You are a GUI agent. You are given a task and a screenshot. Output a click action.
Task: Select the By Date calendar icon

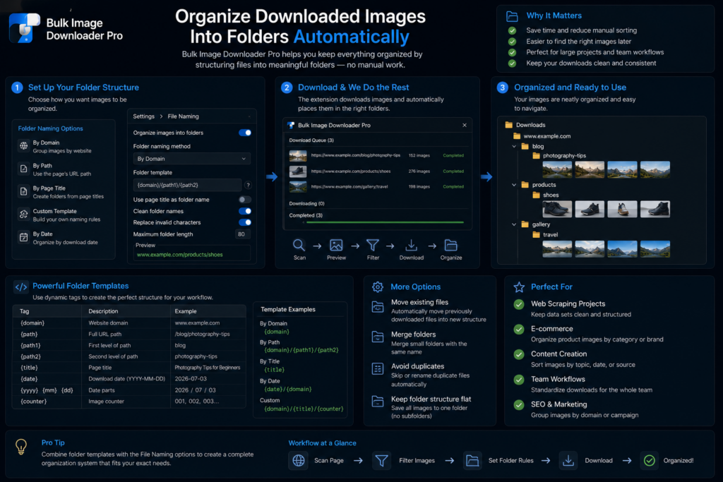click(23, 237)
